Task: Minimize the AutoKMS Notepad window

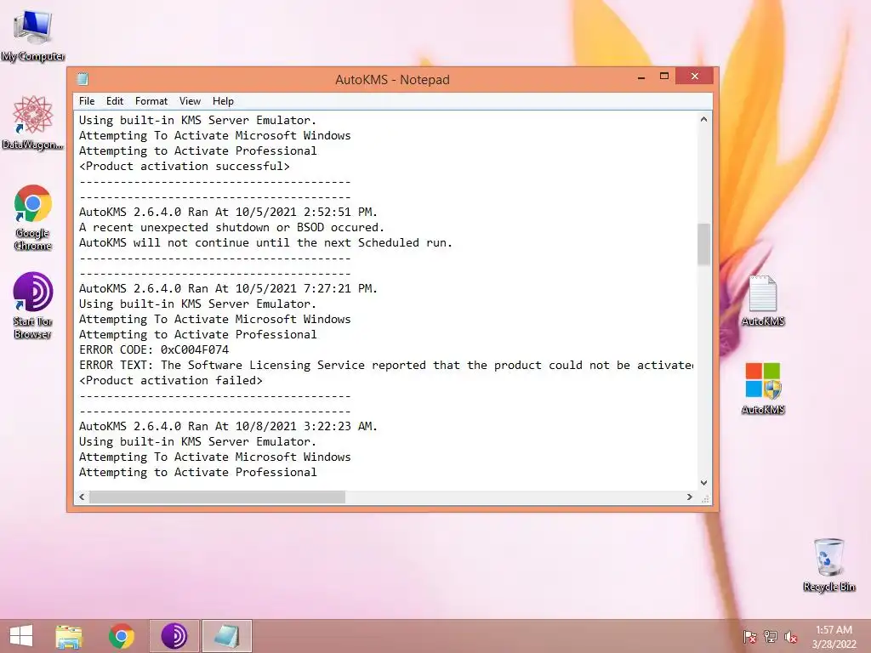Action: tap(641, 77)
